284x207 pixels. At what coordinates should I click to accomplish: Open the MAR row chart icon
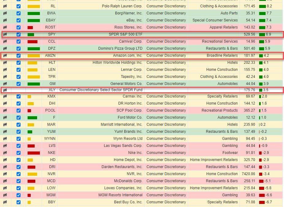[x=5, y=125]
